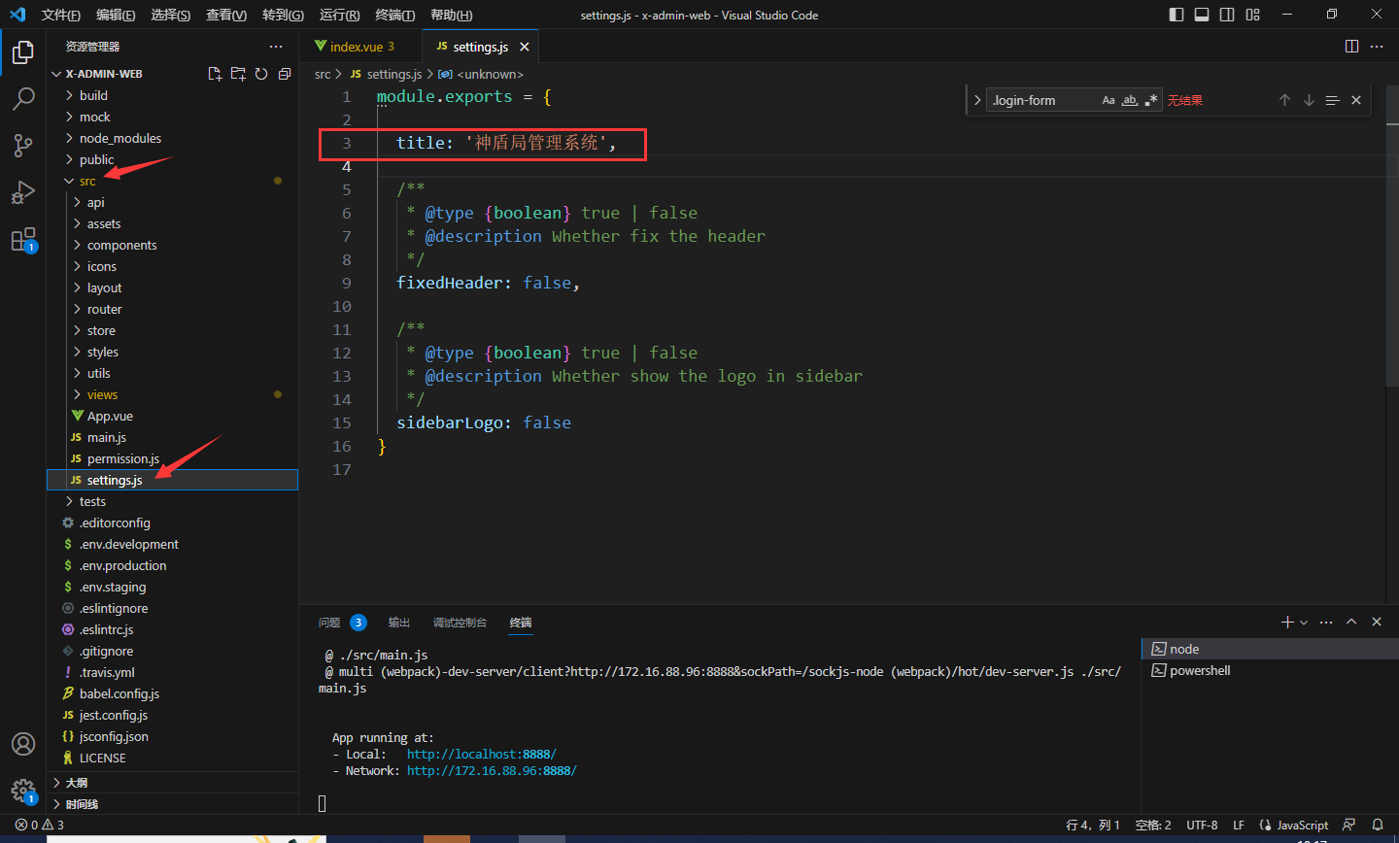Switch to the 问题 problems tab
The width and height of the screenshot is (1399, 843).
coord(329,623)
